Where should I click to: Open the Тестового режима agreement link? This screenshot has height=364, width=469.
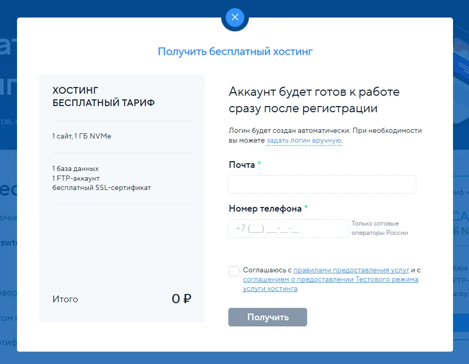[x=330, y=280]
